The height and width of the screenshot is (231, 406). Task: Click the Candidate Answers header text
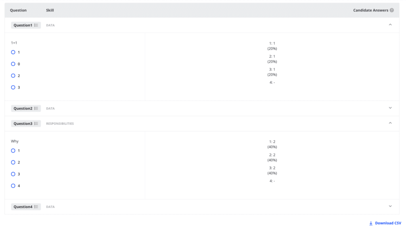(371, 10)
